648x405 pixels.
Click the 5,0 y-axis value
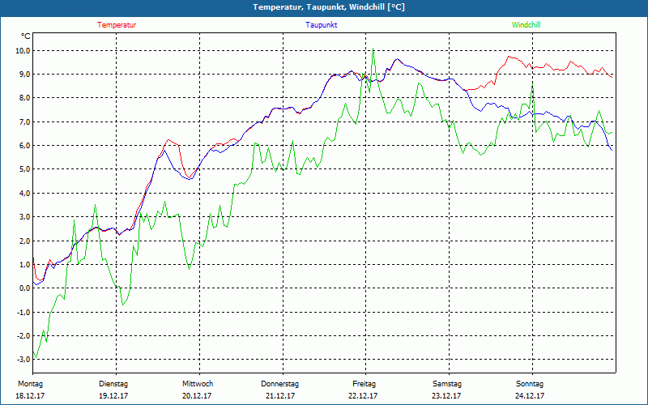(x=24, y=169)
